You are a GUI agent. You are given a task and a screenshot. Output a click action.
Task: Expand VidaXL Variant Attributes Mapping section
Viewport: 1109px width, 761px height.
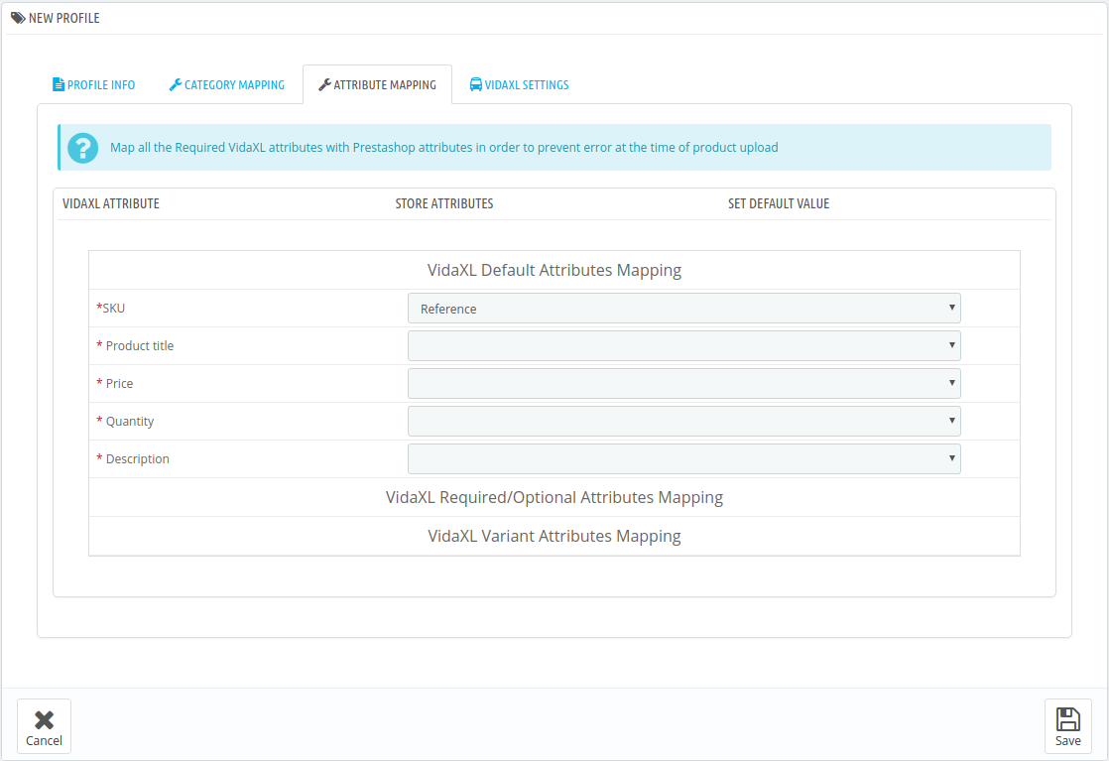[x=554, y=536]
